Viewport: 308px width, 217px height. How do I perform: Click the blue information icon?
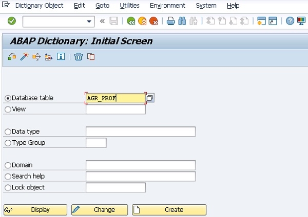click(61, 57)
